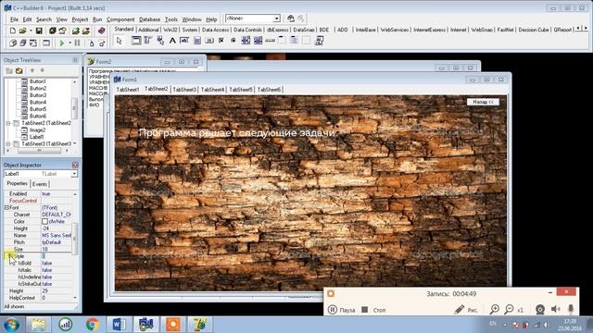Pick the ScrollBar component icon
This screenshot has width=593, height=333.
270,41
